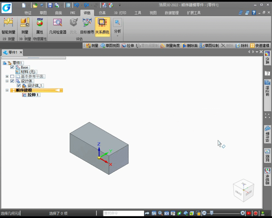This screenshot has width=272, height=218.
Task: Open the 3D 打印 ribbon tab
Action: coord(120,13)
